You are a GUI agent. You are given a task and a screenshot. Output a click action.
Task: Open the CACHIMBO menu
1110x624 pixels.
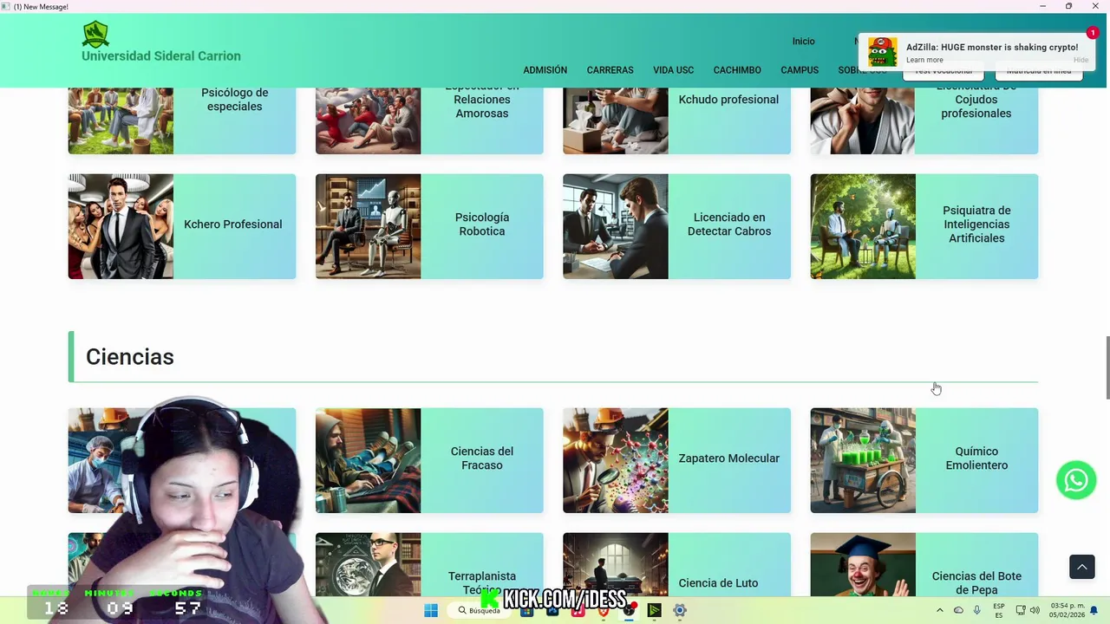737,70
